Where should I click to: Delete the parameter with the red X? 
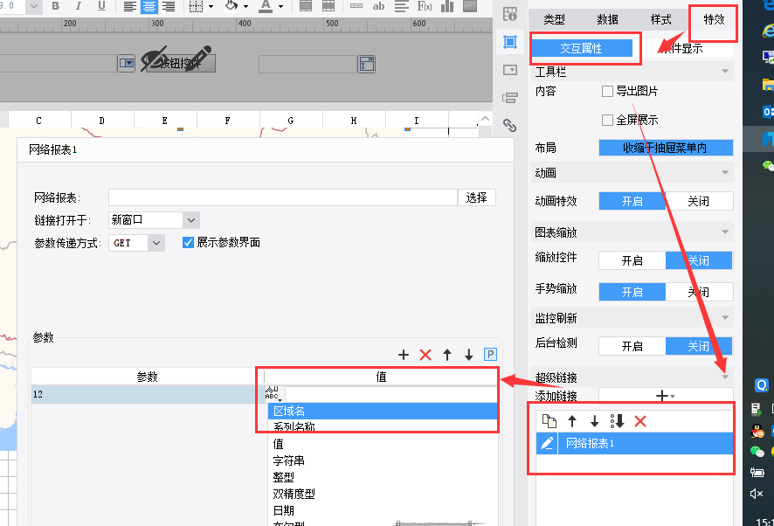click(425, 355)
